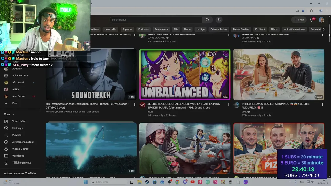Click the YouTube search magnifier button
This screenshot has height=186, width=331.
point(207,20)
